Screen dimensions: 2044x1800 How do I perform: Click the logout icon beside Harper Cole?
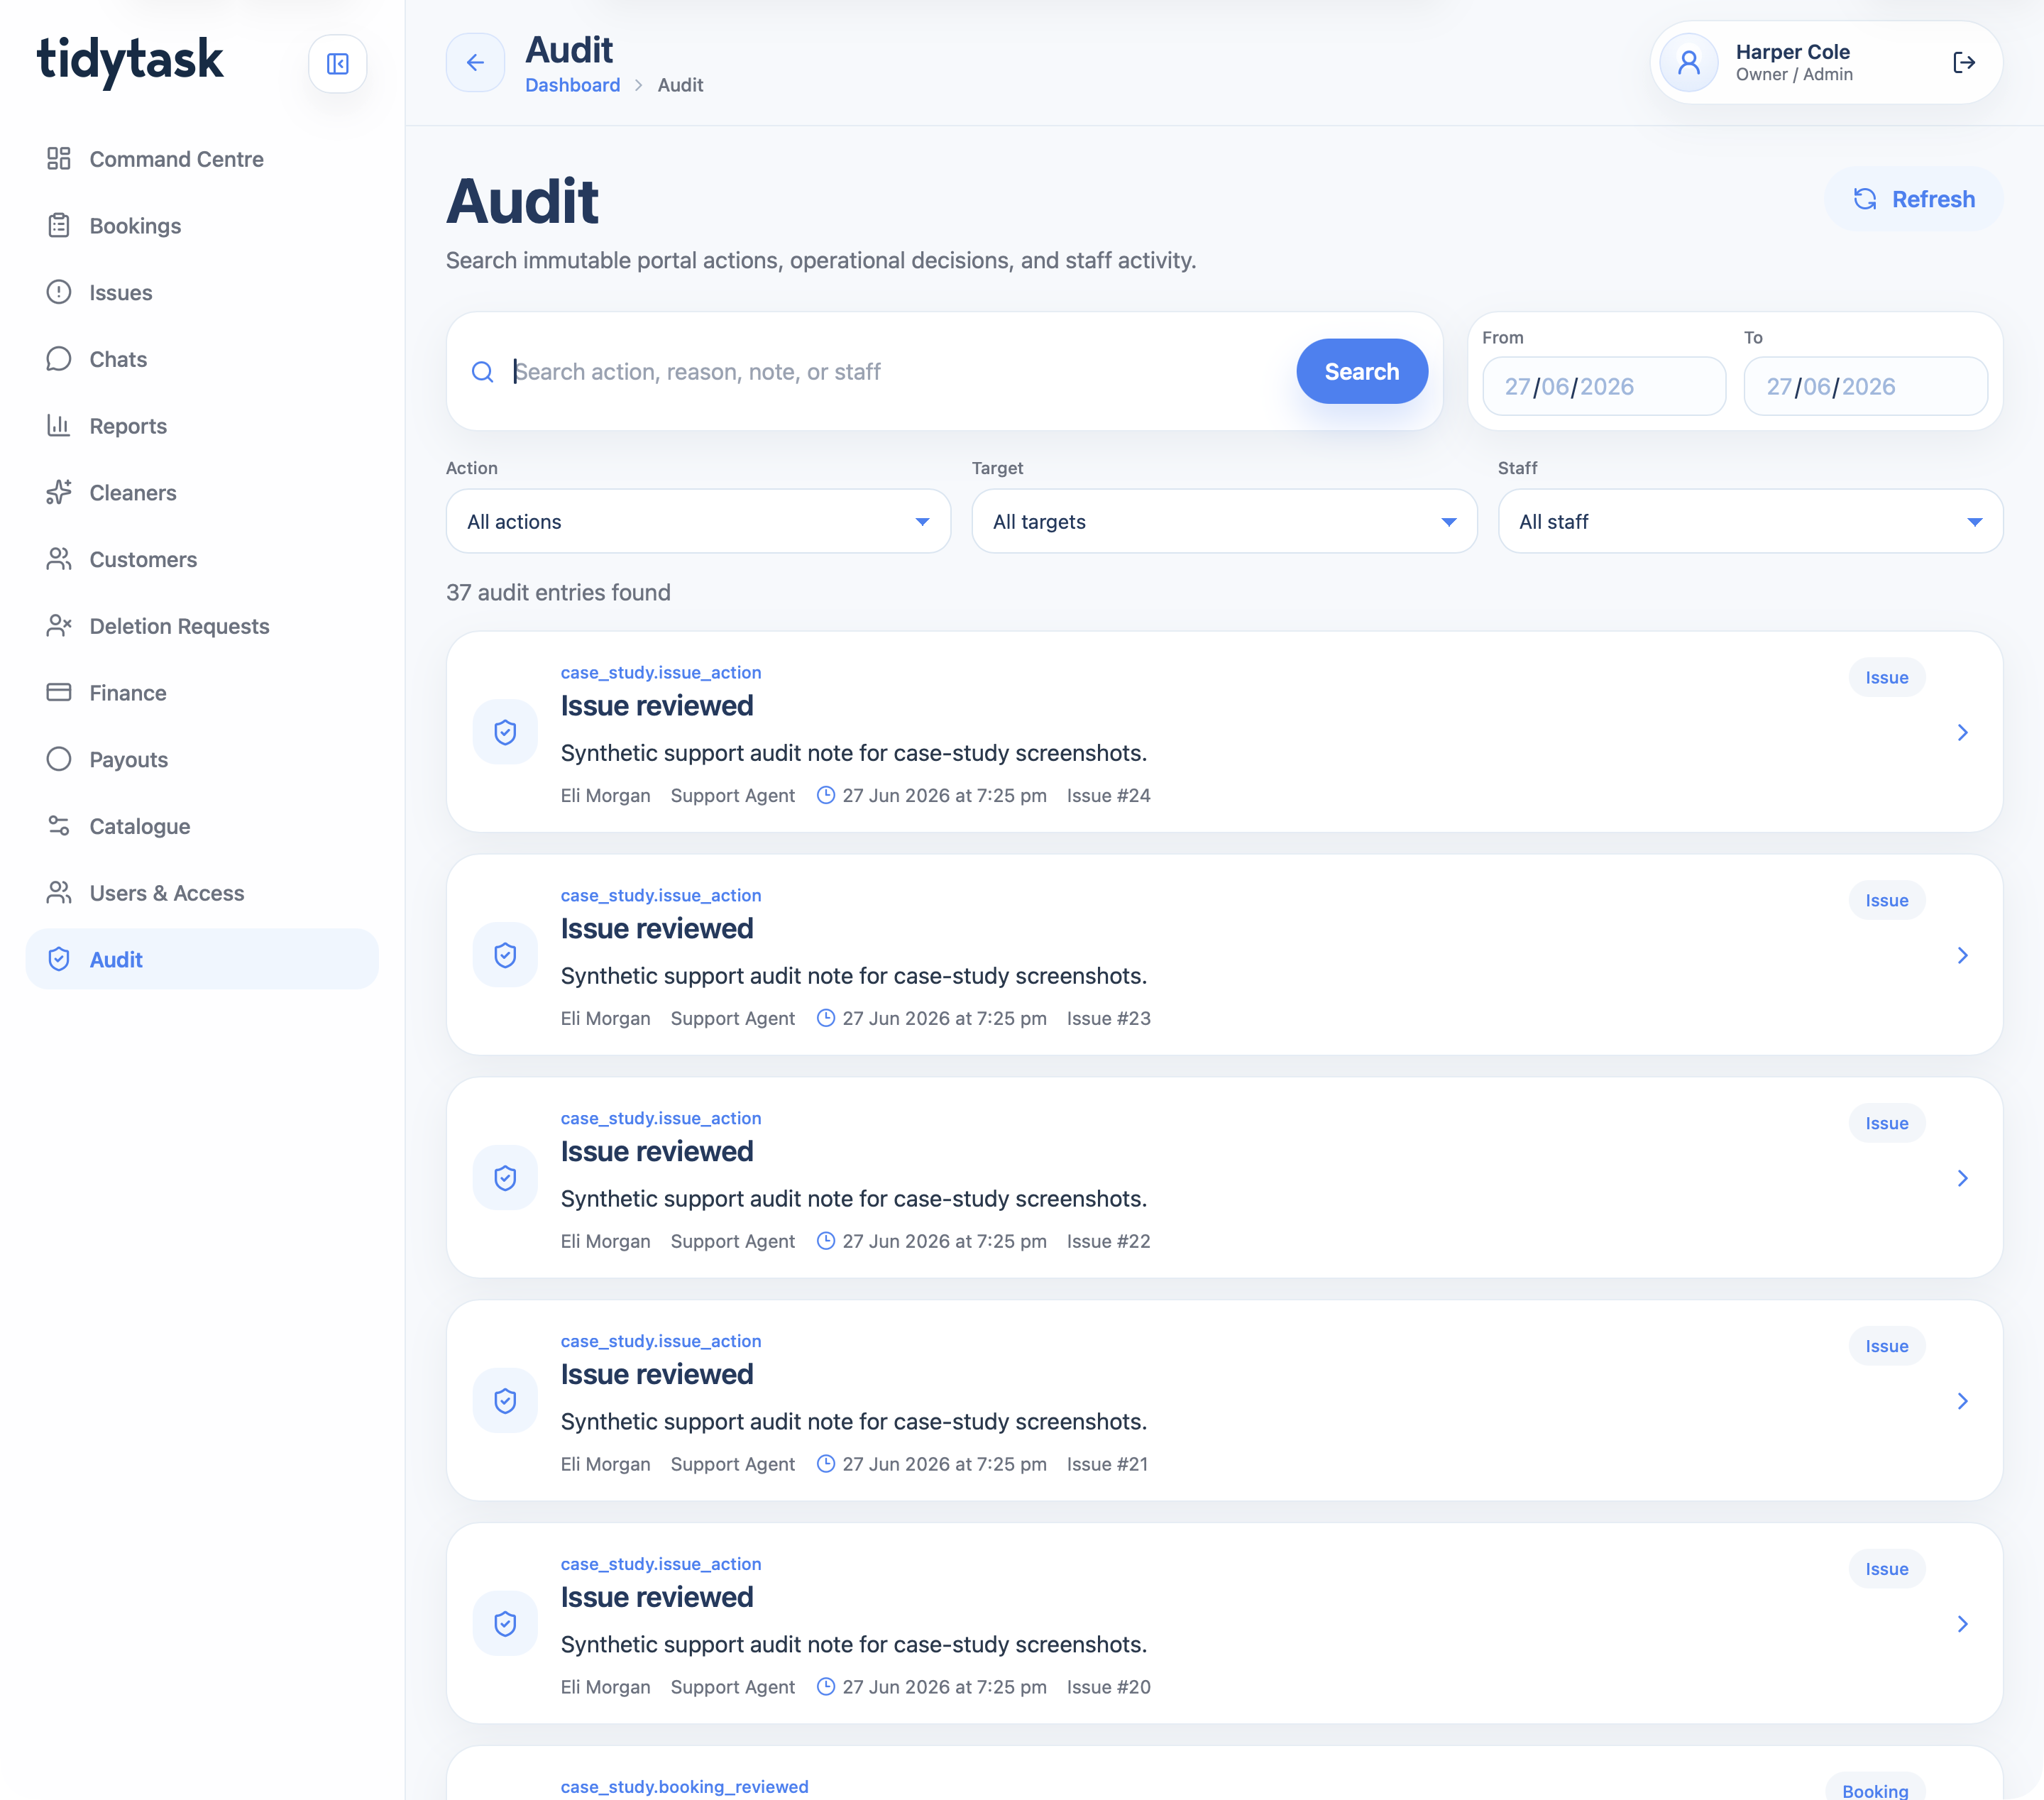click(1963, 63)
